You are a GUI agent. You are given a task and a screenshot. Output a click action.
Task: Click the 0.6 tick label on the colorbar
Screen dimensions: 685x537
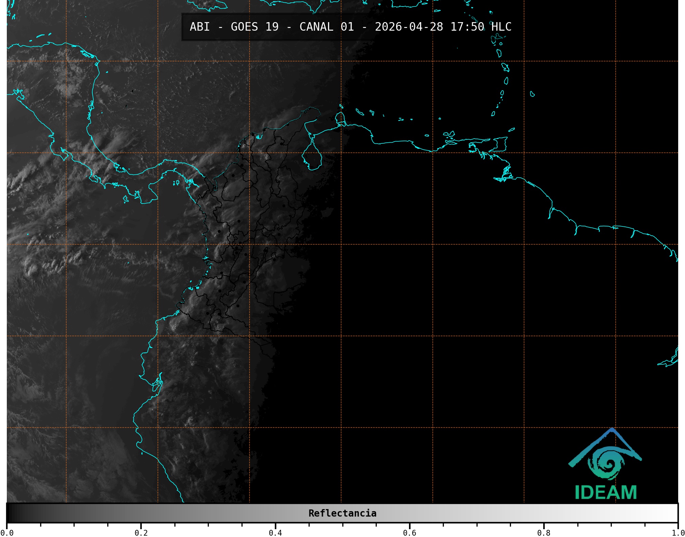[409, 533]
